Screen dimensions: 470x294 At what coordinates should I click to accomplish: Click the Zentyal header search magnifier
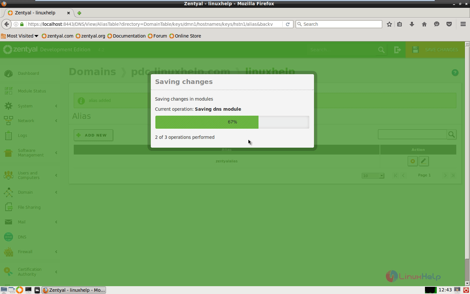(x=381, y=50)
